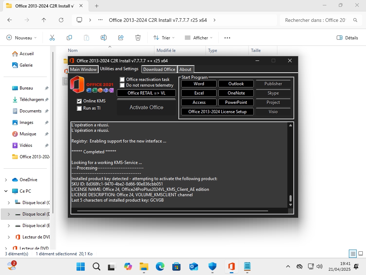Click the Cut scissors icon in toolbar
The height and width of the screenshot is (275, 366).
pyautogui.click(x=52, y=38)
